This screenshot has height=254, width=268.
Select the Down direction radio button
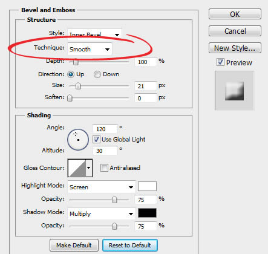pyautogui.click(x=97, y=74)
